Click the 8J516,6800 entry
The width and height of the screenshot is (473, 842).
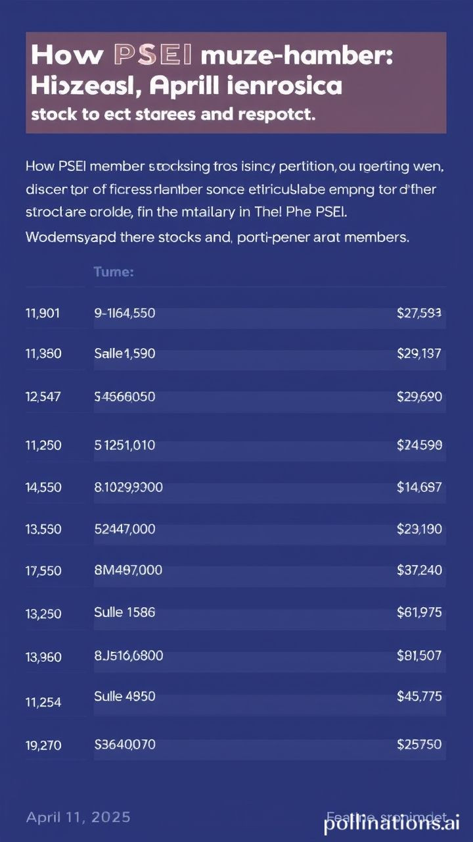129,655
